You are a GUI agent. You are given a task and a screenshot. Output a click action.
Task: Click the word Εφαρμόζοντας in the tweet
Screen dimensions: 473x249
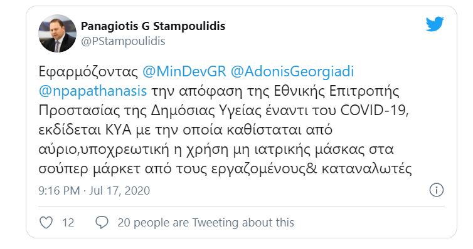point(88,72)
